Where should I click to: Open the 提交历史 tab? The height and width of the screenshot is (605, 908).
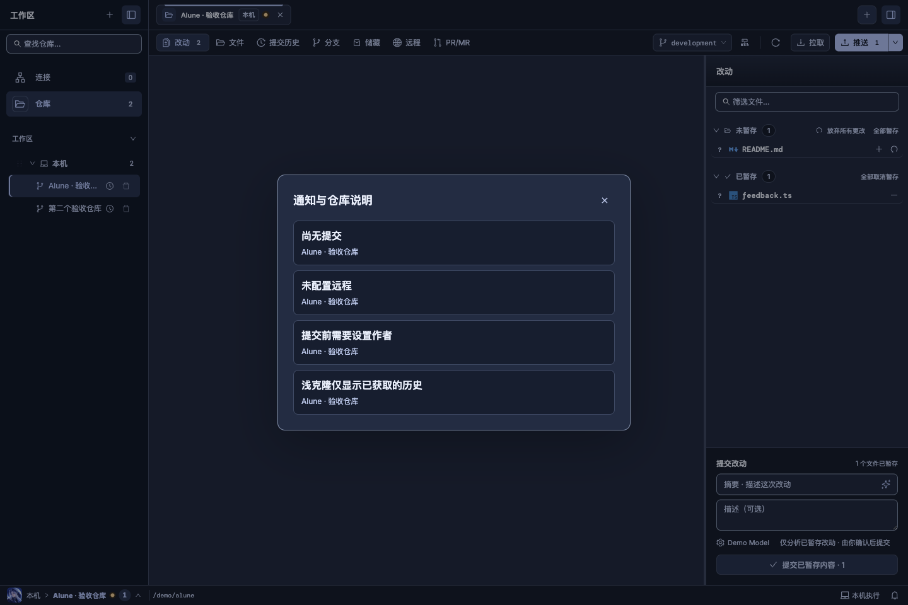click(278, 42)
